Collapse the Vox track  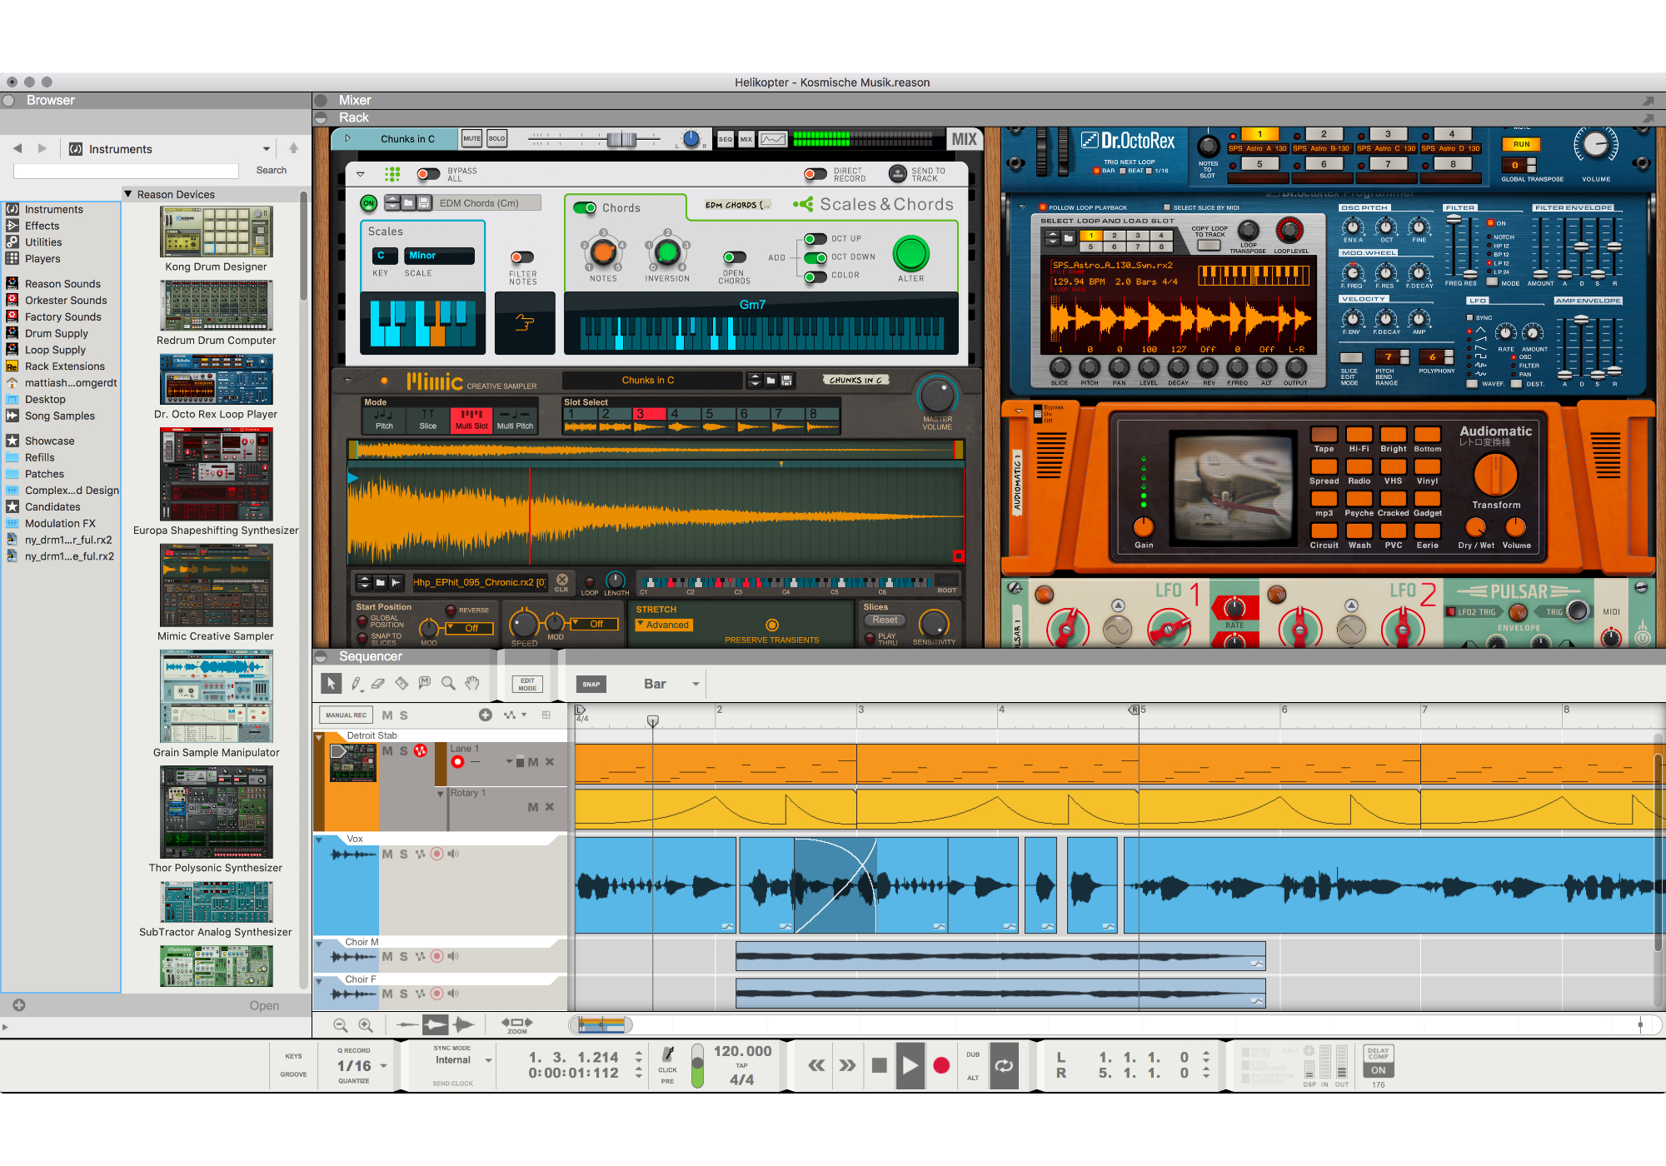319,840
